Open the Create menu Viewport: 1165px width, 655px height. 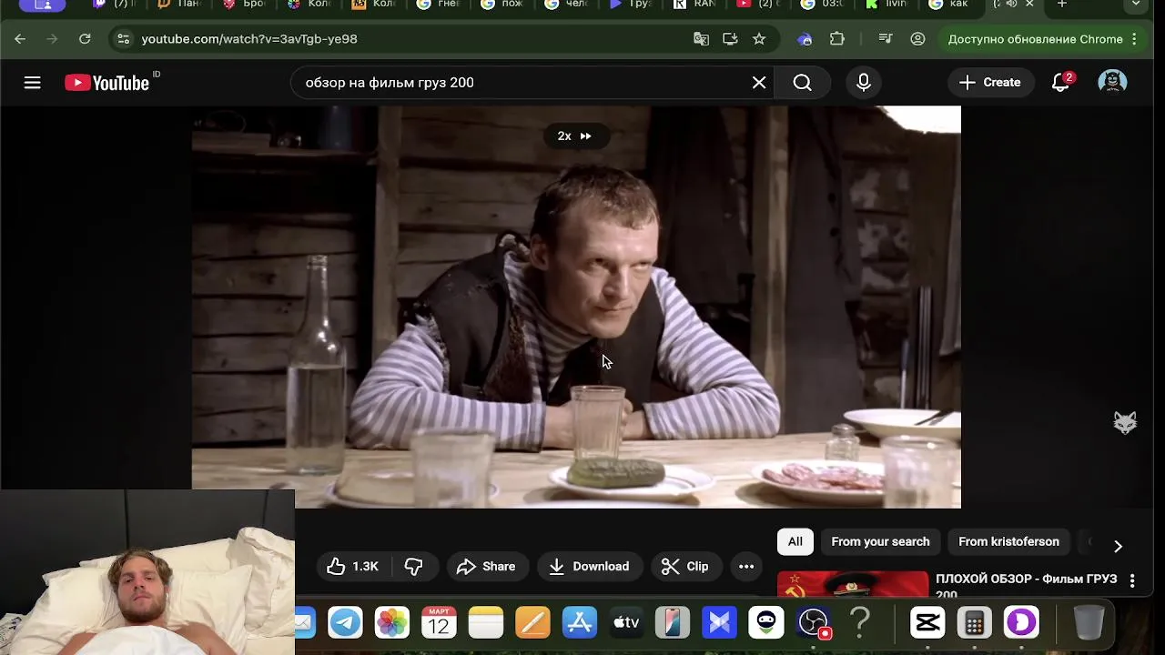click(989, 83)
